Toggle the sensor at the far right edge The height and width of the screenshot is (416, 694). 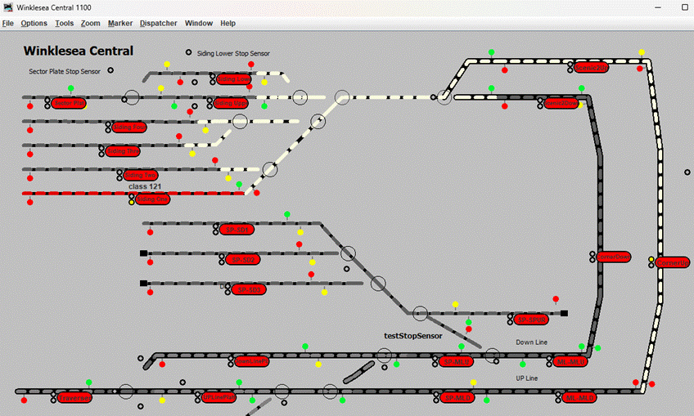(x=687, y=172)
